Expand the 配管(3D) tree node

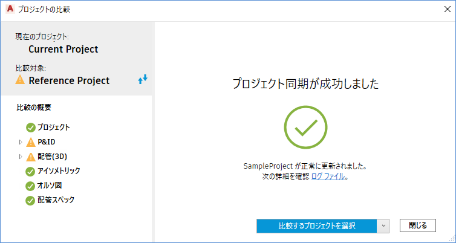(21, 157)
